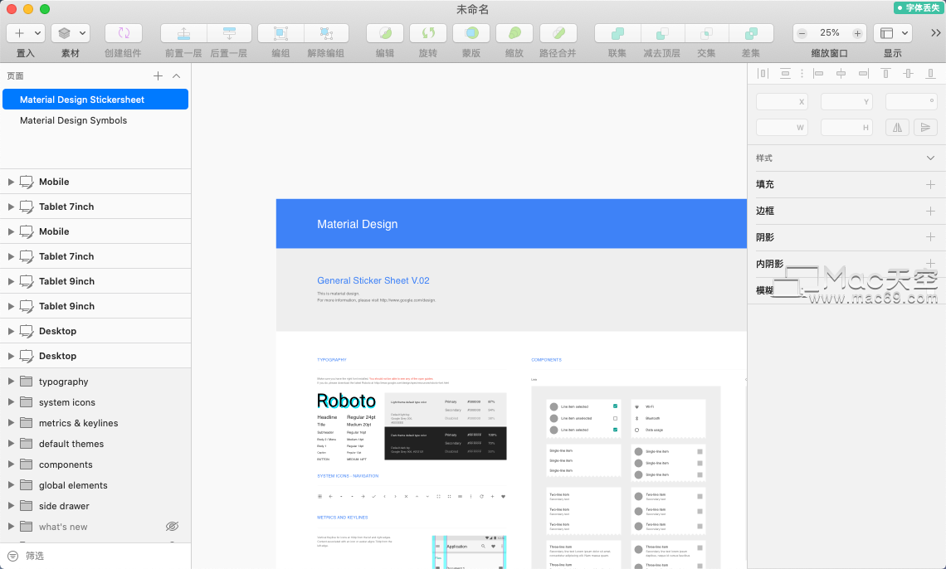946x569 pixels.
Task: Apply the 蒙版 mask tool
Action: coord(471,33)
